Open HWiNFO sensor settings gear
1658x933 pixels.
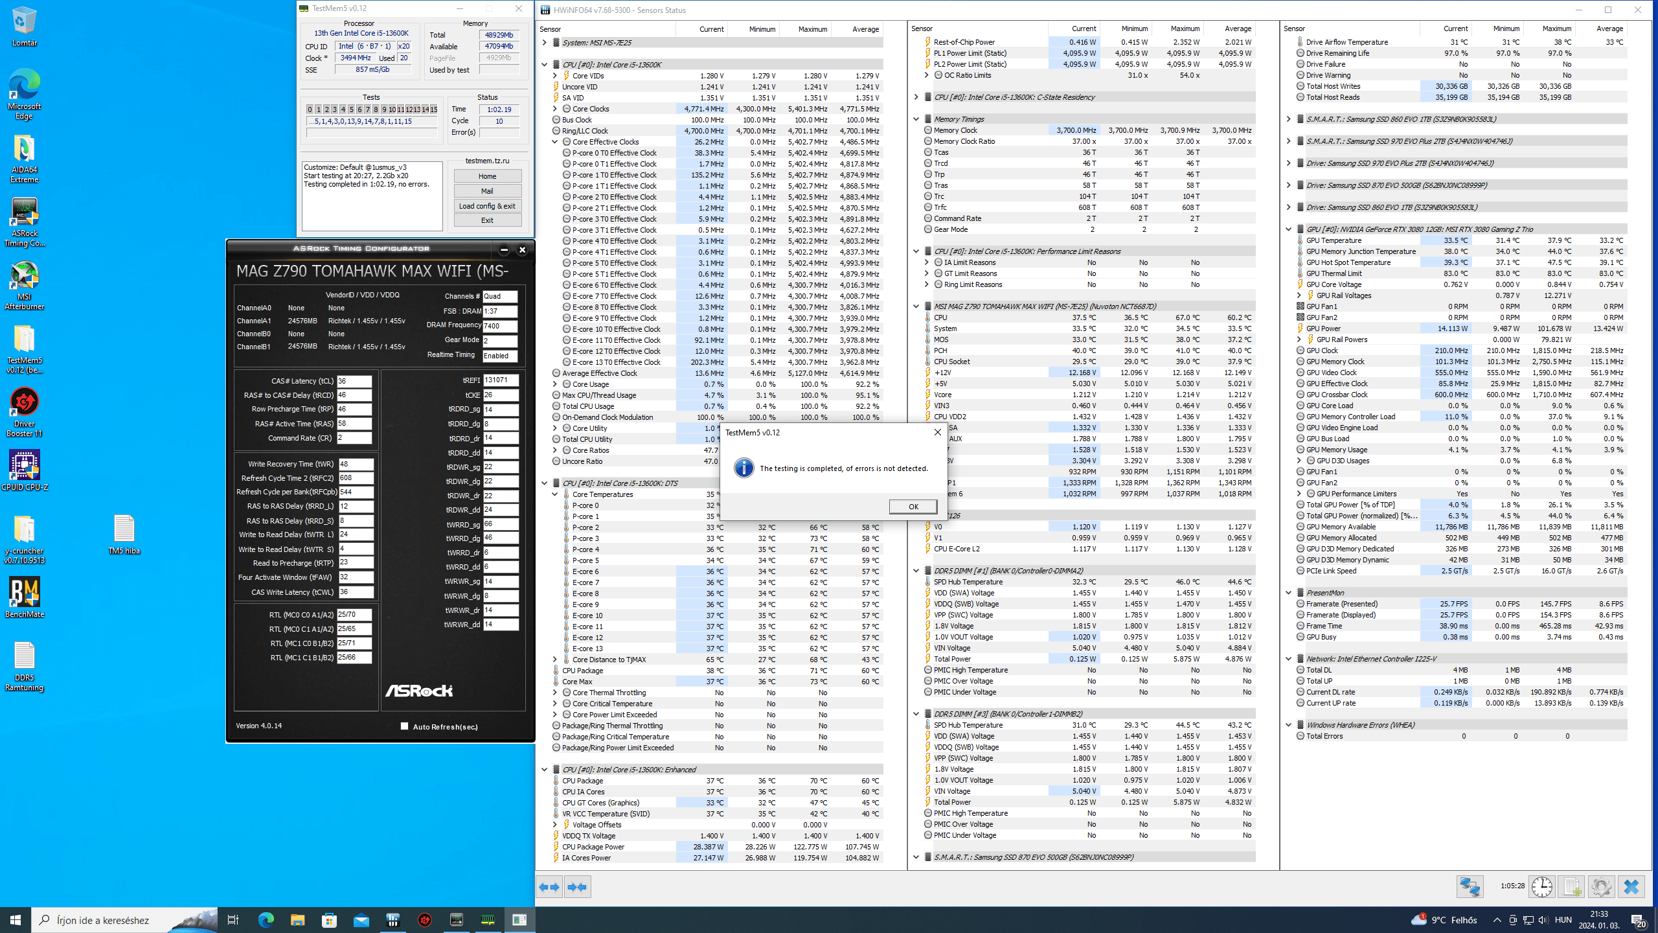1601,886
